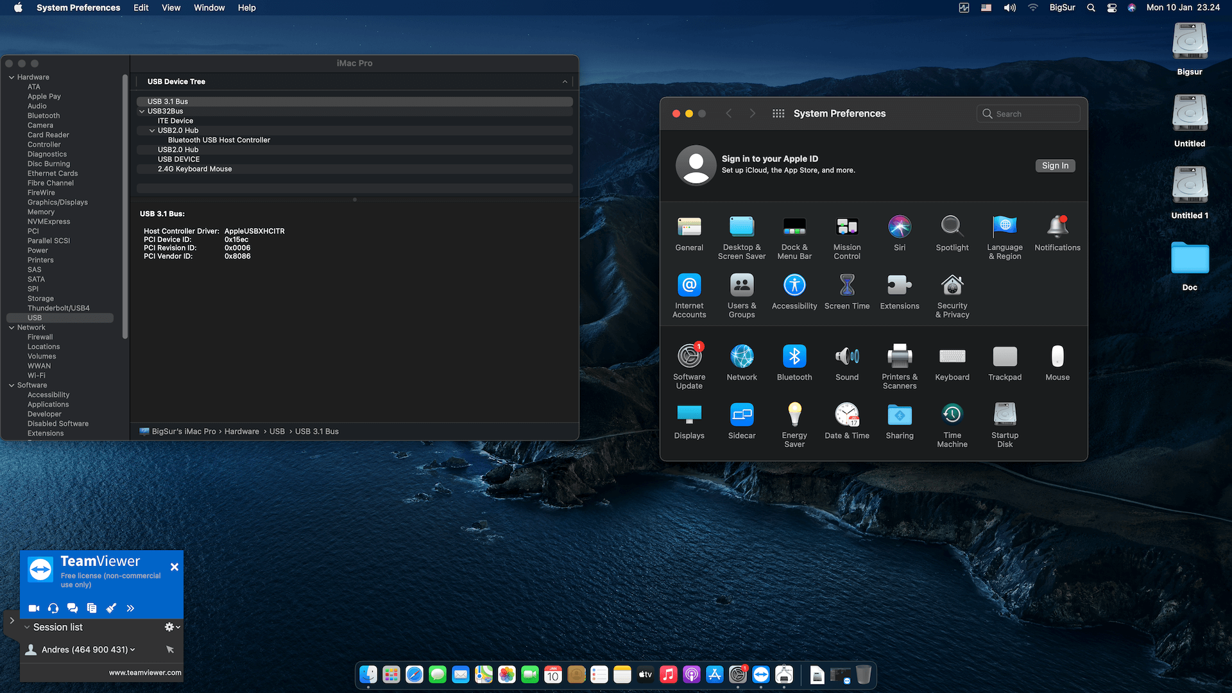This screenshot has width=1232, height=693.
Task: Open the Window menu
Action: [x=209, y=8]
